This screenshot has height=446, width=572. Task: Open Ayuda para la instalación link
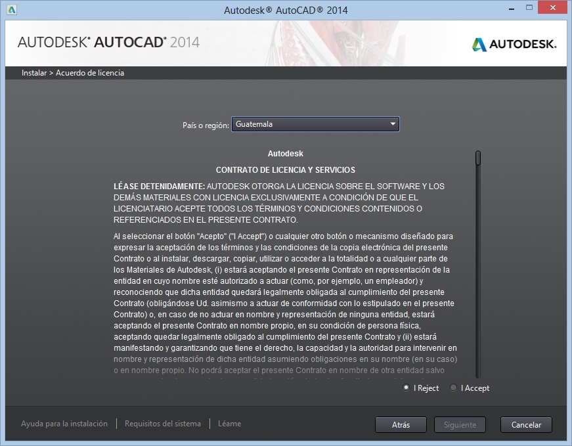pos(64,424)
